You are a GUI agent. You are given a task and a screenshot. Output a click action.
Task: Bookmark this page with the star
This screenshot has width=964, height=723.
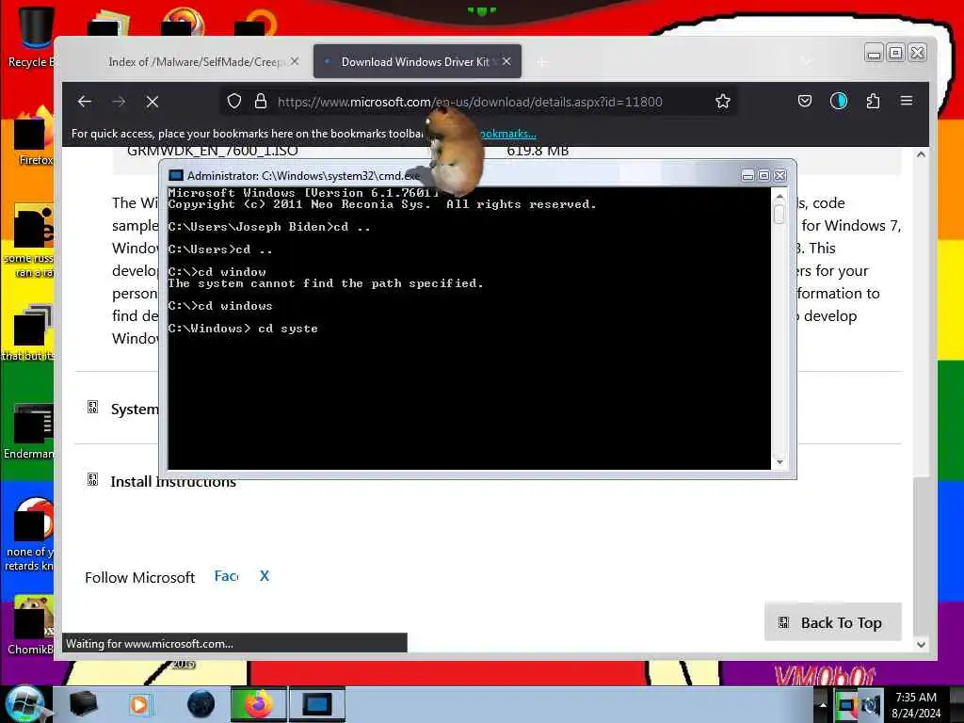[723, 101]
